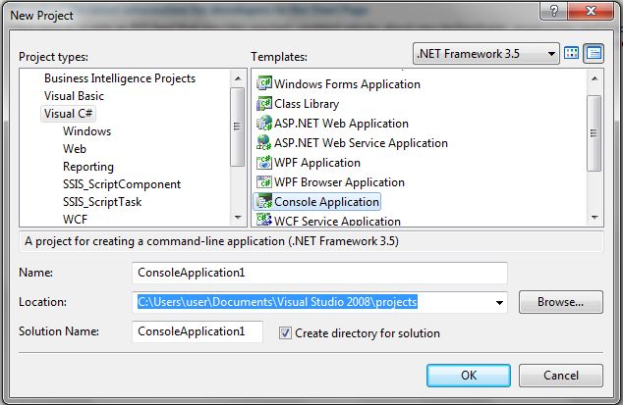
Task: Select Visual C# in project types
Action: pos(69,114)
